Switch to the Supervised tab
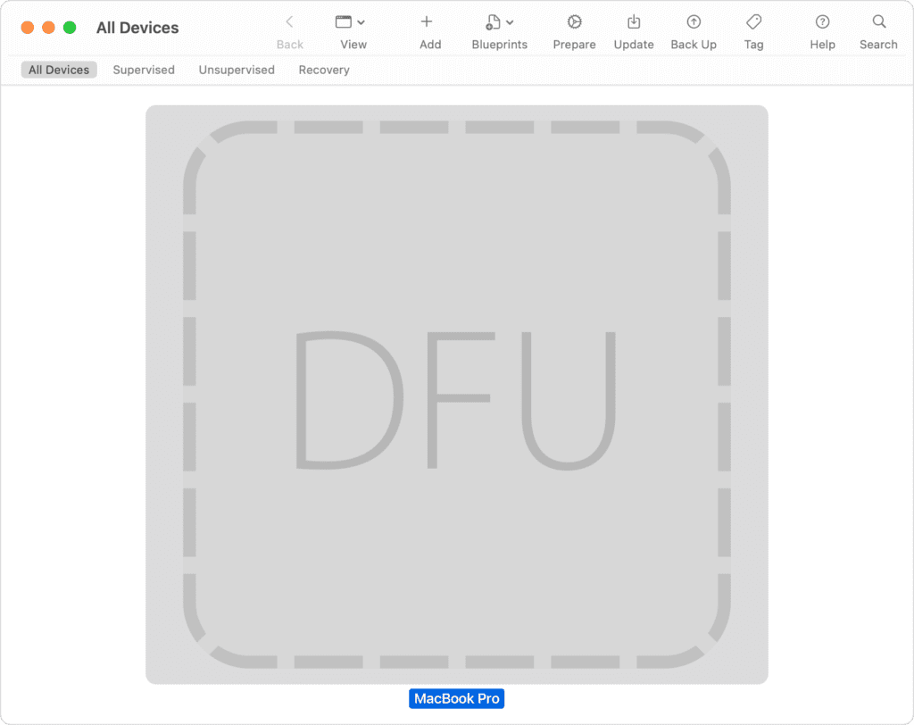 [x=144, y=70]
